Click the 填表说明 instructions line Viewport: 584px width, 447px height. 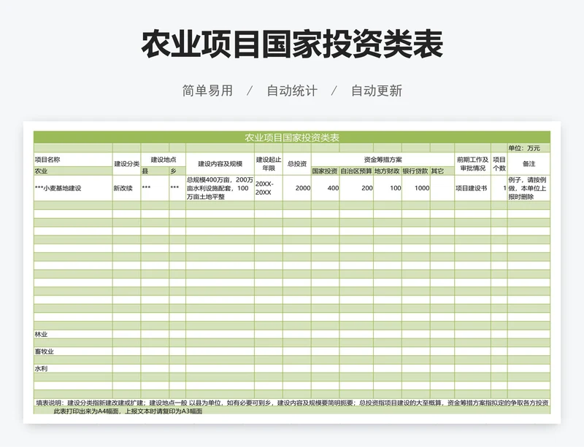coord(292,403)
